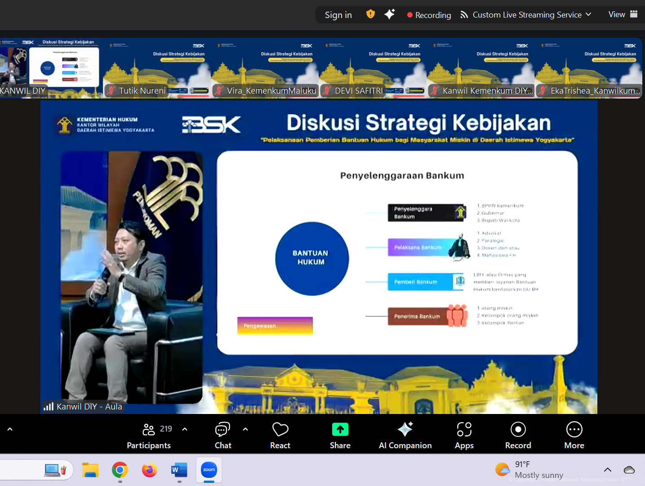This screenshot has height=486, width=645.
Task: Toggle meeting recording with Record button
Action: pyautogui.click(x=518, y=436)
